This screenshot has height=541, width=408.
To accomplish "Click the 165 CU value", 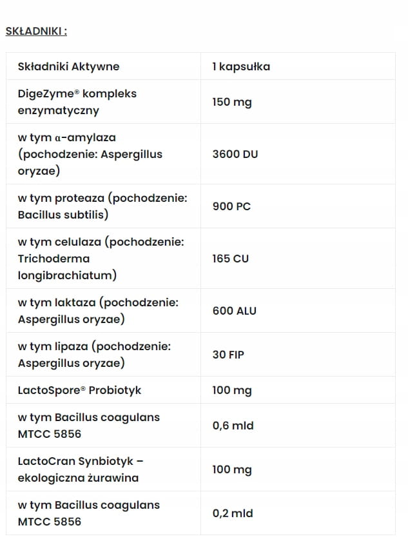I will pyautogui.click(x=230, y=259).
